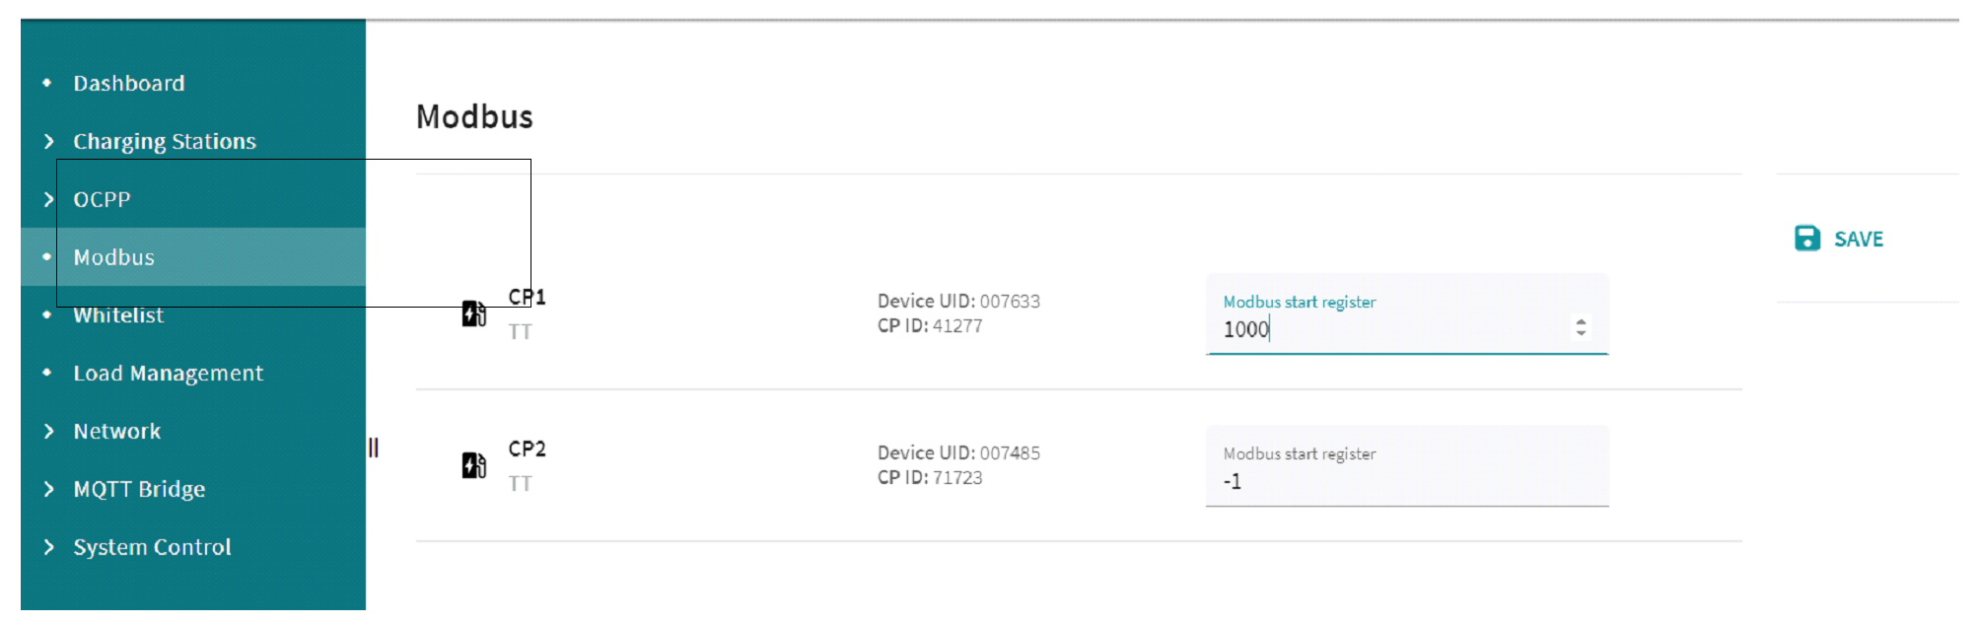Open Load Management in sidebar

(168, 374)
